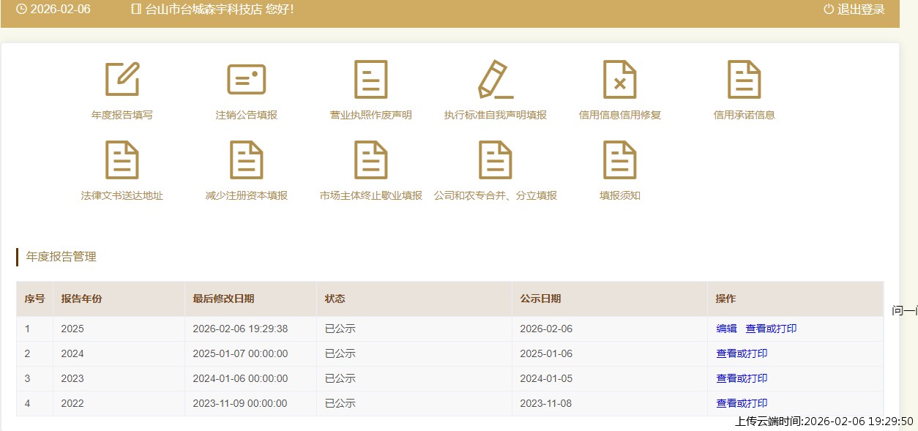Log out via 退出登录
This screenshot has height=431, width=918.
(x=854, y=10)
